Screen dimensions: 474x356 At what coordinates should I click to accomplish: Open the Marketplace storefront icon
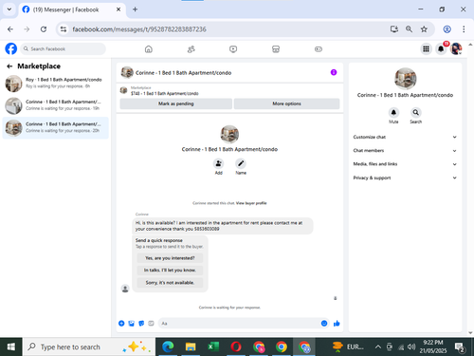click(x=276, y=49)
